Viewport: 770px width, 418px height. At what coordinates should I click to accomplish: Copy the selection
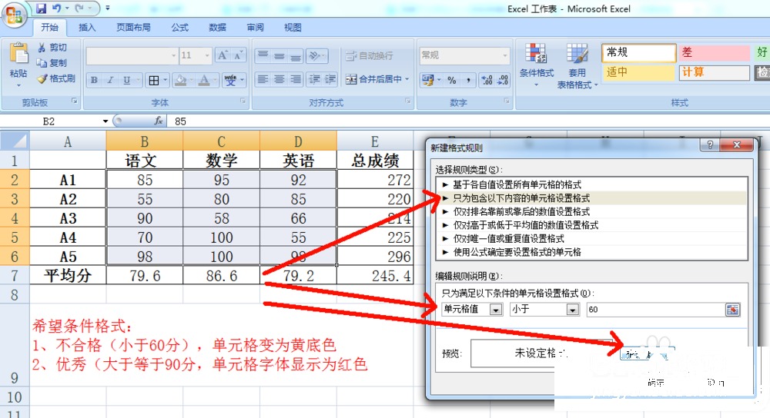tap(52, 63)
